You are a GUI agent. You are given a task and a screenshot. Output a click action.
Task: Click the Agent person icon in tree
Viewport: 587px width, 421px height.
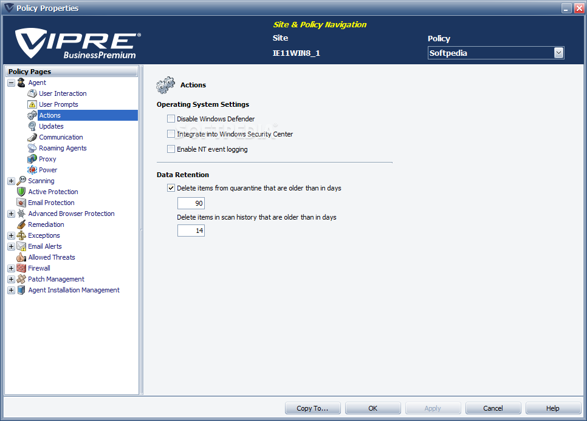[x=21, y=83]
